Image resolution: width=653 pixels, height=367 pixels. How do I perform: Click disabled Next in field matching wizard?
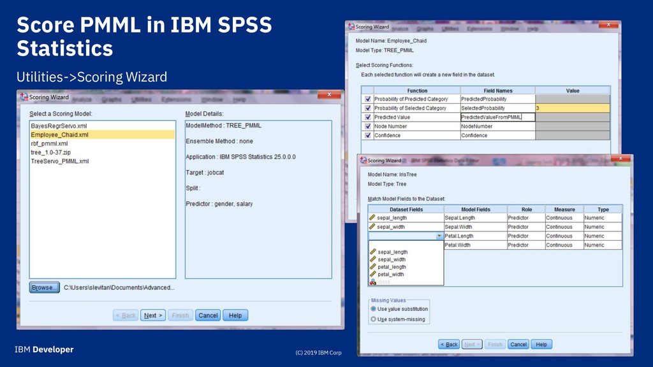(472, 345)
